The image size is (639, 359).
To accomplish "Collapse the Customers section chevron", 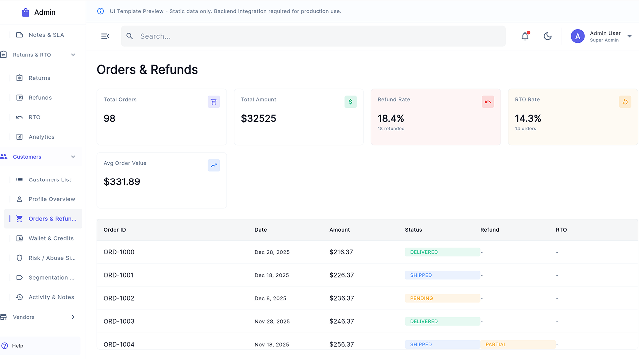I will coord(73,157).
